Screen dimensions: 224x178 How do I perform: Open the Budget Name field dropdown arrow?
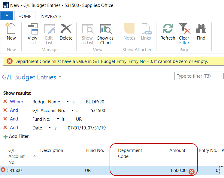tap(68, 102)
